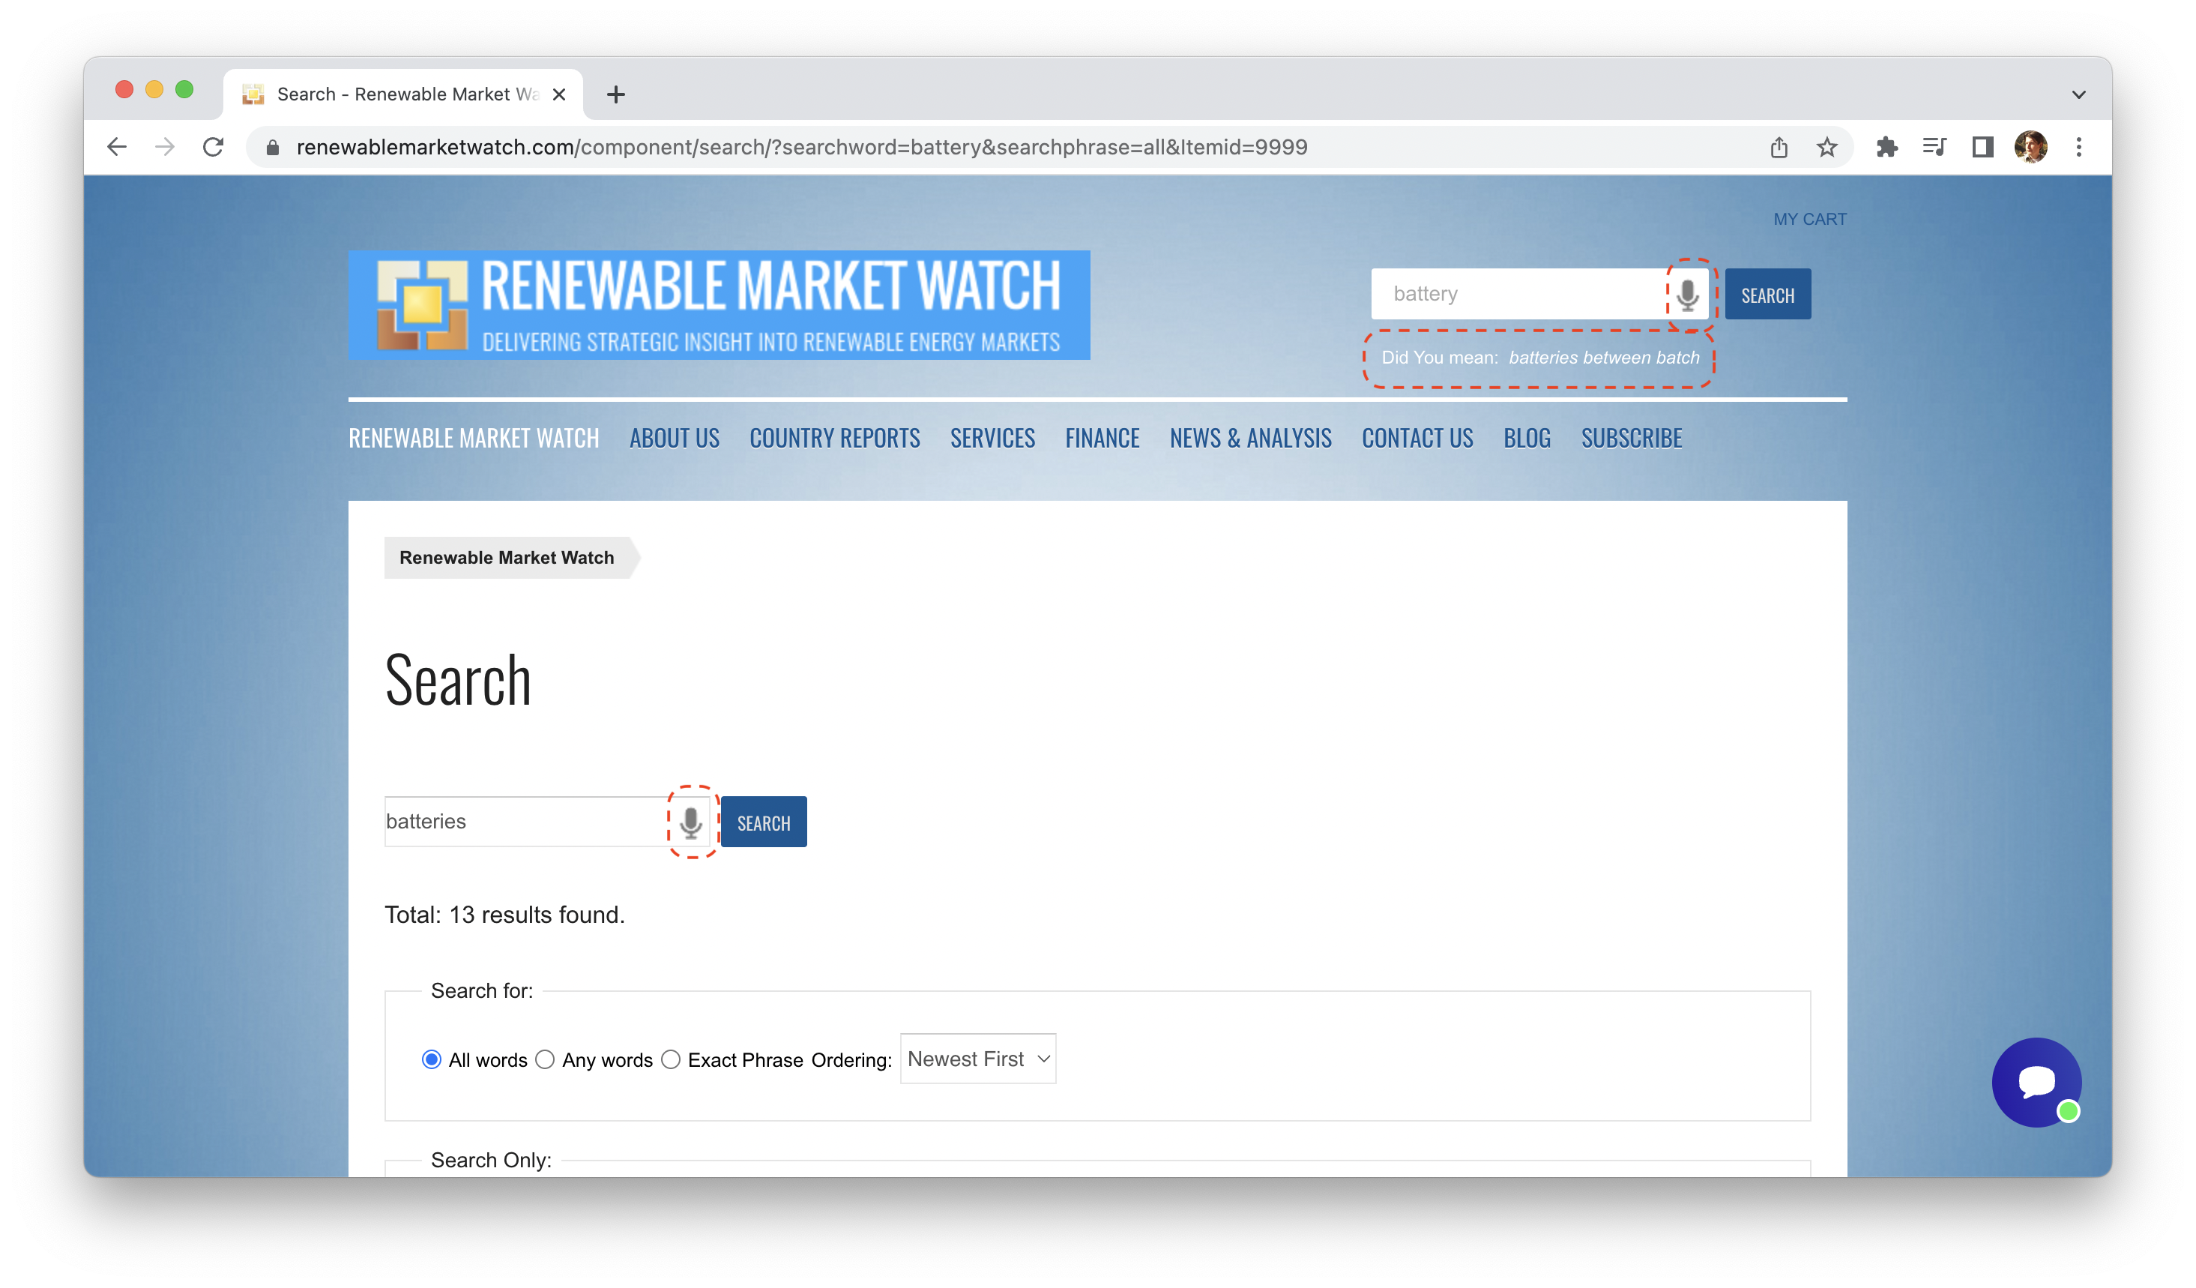The image size is (2196, 1288).
Task: Go forward in browser history
Action: point(165,147)
